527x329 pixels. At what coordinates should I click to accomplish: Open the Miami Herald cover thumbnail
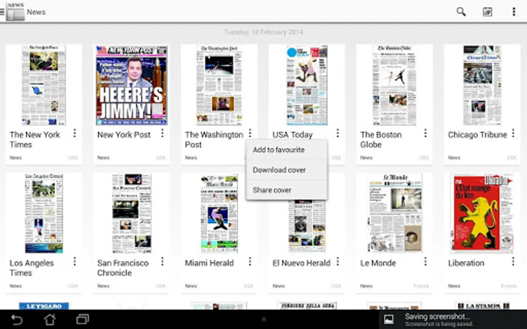point(219,213)
